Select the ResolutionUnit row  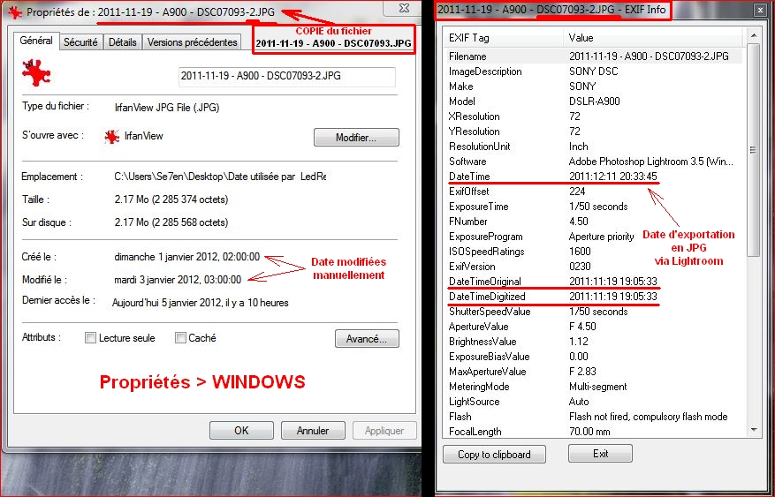pos(593,147)
